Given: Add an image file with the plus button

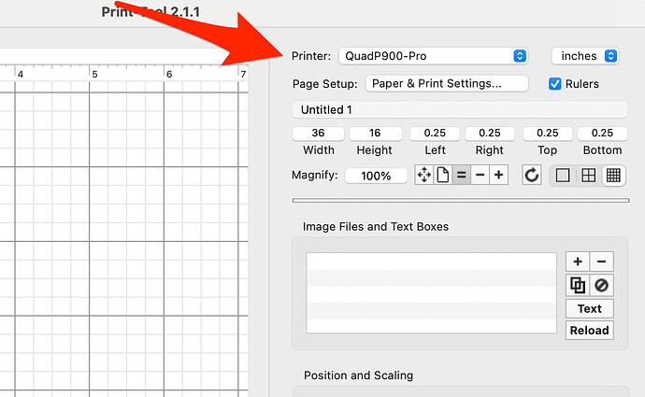Looking at the screenshot, I should [578, 262].
